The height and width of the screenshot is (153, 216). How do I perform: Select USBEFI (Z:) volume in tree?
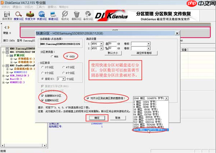(17, 82)
